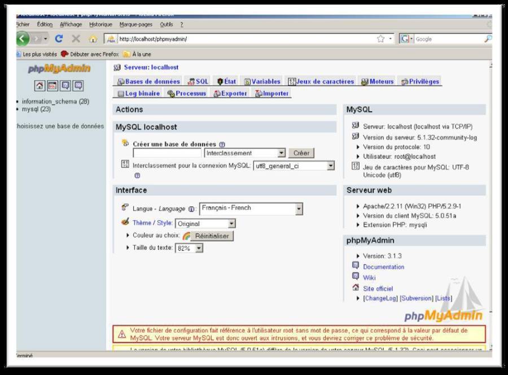Image resolution: width=508 pixels, height=375 pixels.
Task: Open phpMyAdmin home icon in sidebar
Action: click(40, 86)
